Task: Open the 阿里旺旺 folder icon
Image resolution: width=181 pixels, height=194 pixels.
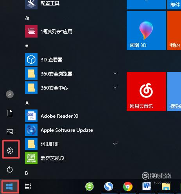Action: click(31, 144)
